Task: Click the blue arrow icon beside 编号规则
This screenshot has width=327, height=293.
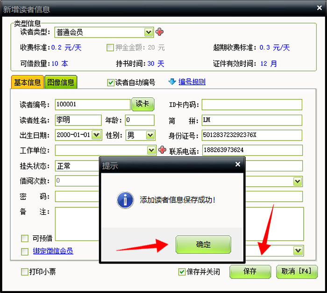Action: click(x=172, y=81)
